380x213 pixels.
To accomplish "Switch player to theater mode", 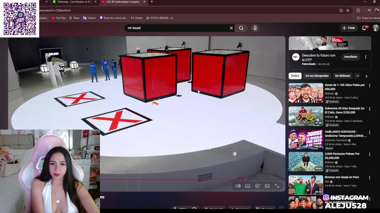I will 267,186.
